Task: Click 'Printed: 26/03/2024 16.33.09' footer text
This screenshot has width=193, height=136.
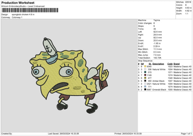Action: pyautogui.click(x=128, y=134)
